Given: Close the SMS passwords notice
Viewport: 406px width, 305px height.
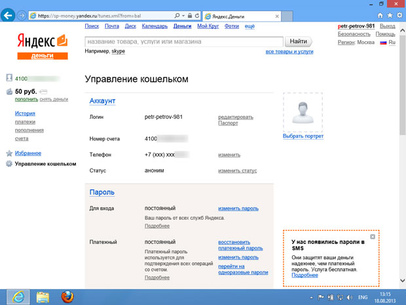Looking at the screenshot, I should click(373, 237).
